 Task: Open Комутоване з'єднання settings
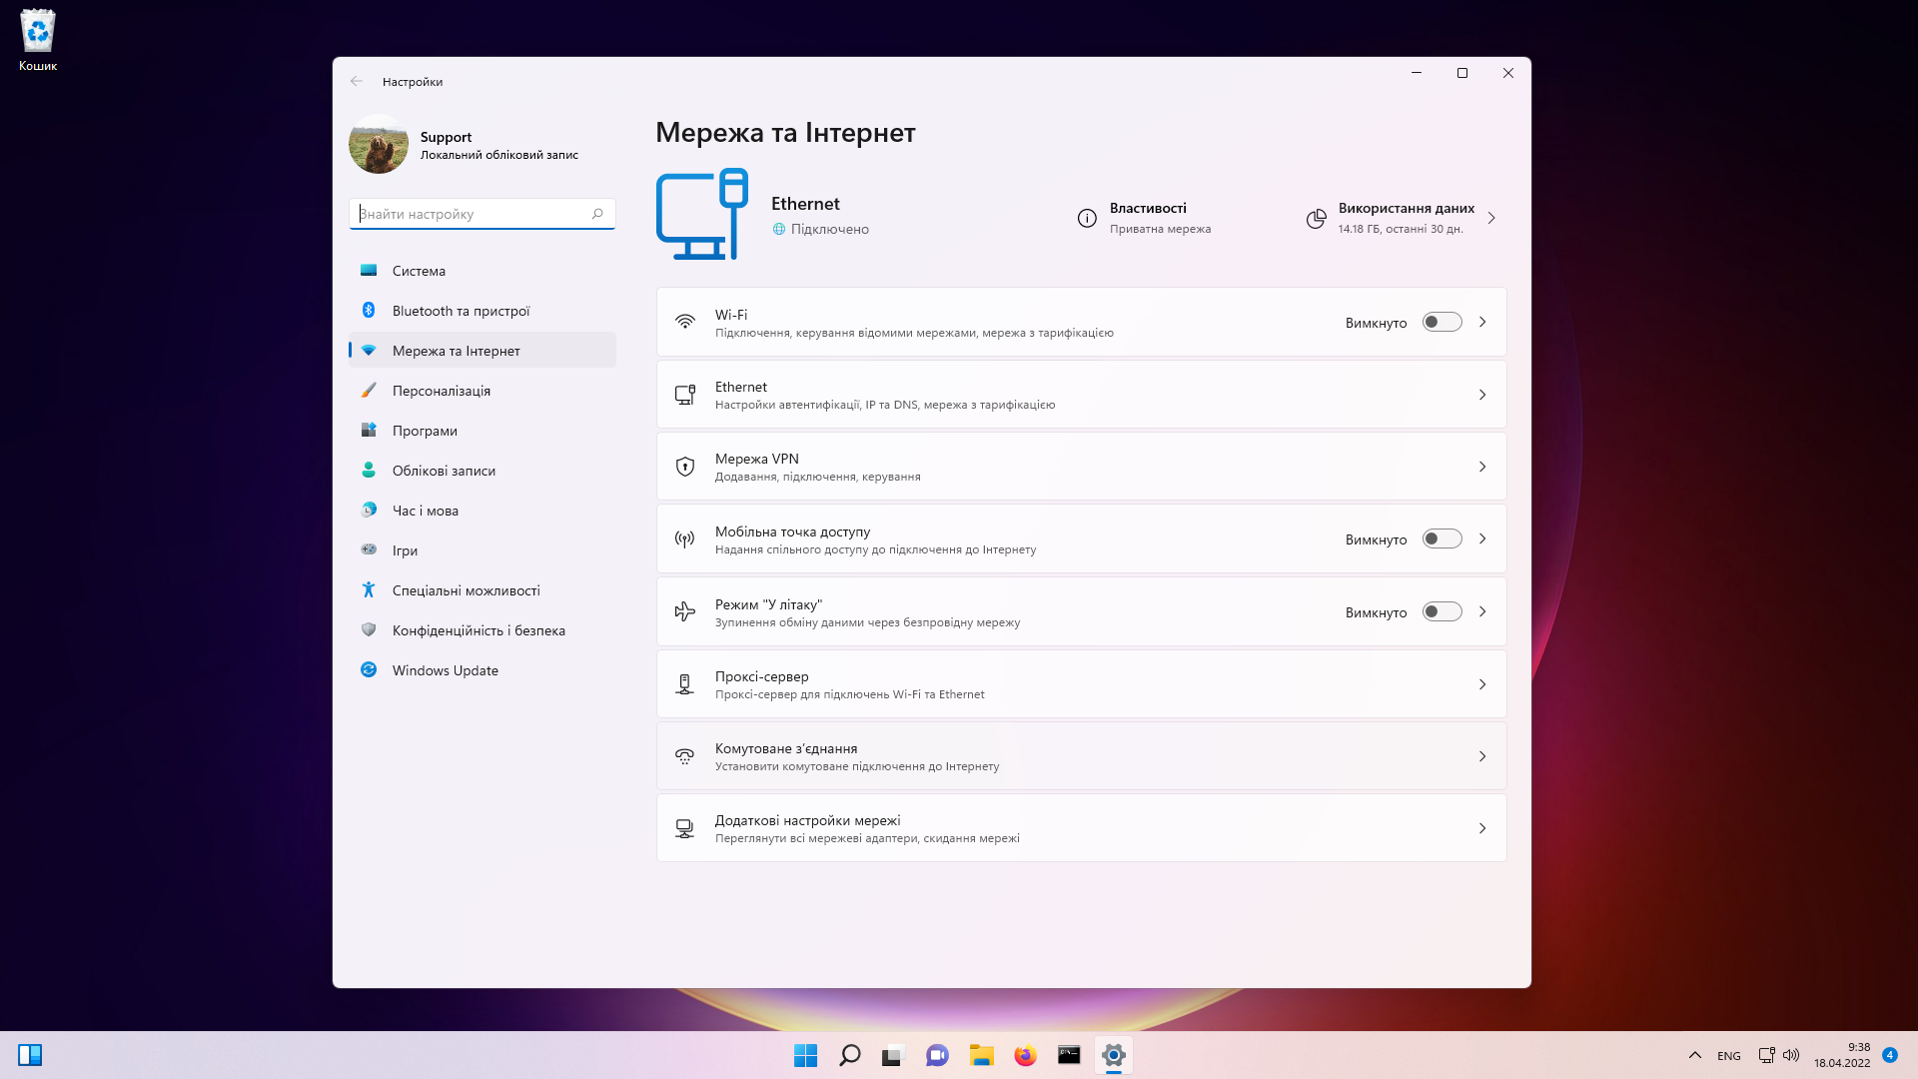pyautogui.click(x=1081, y=756)
